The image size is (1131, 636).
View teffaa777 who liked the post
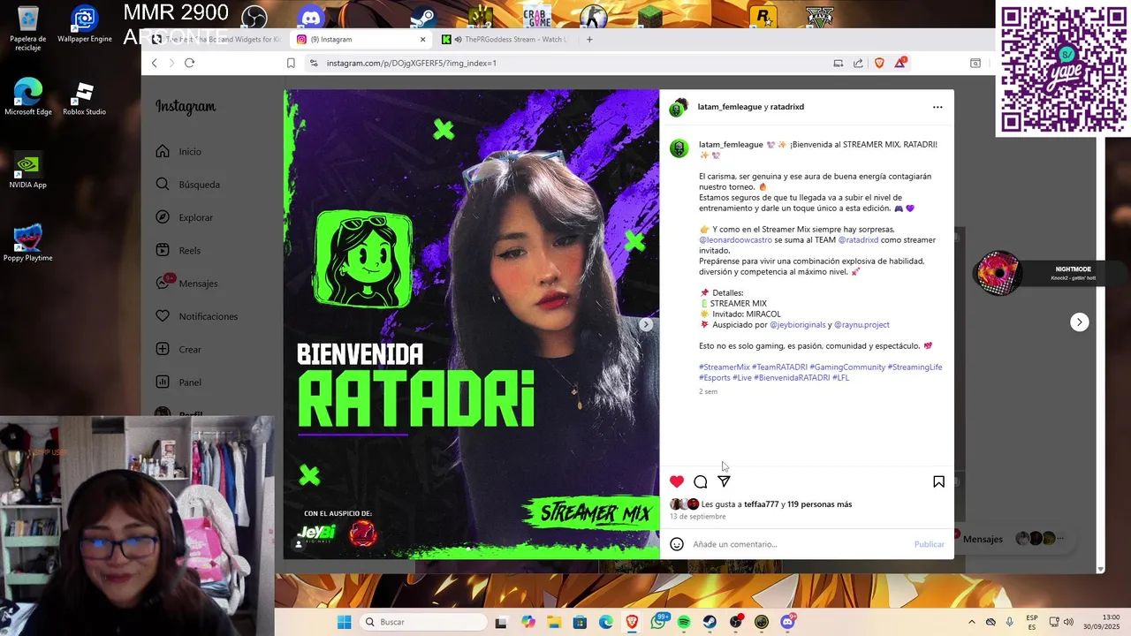point(761,504)
